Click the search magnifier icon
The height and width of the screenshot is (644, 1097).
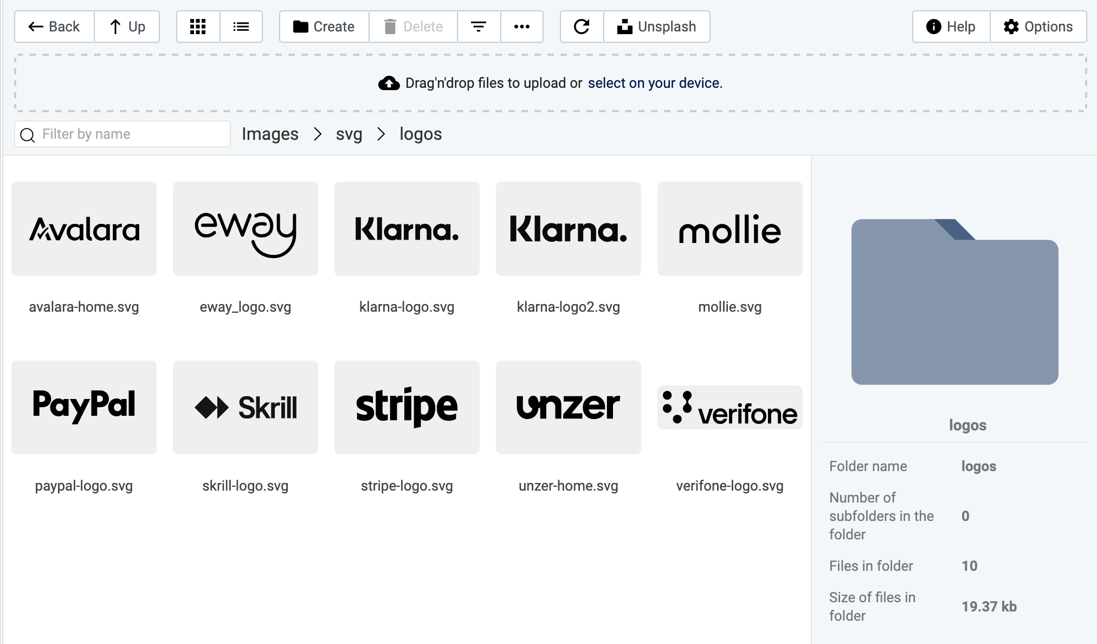(27, 134)
